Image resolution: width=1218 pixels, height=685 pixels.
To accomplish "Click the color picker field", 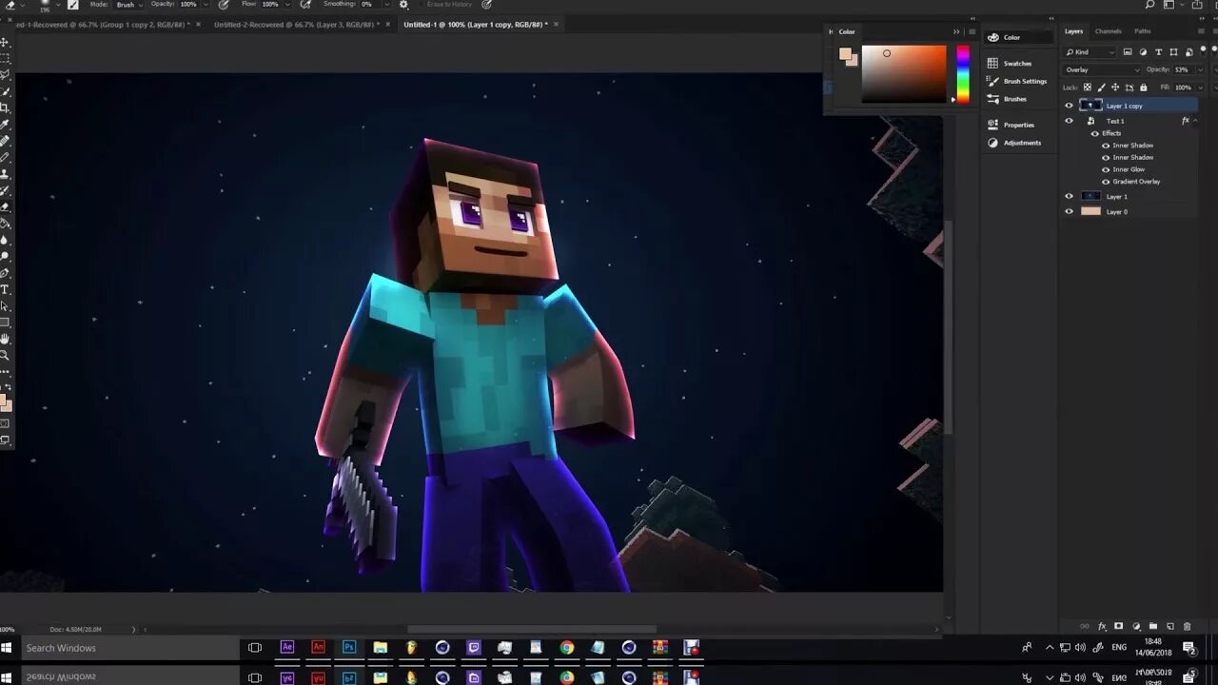I will [904, 74].
